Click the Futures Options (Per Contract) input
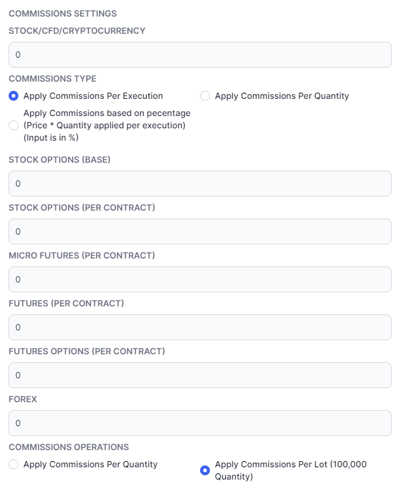 pyautogui.click(x=200, y=375)
